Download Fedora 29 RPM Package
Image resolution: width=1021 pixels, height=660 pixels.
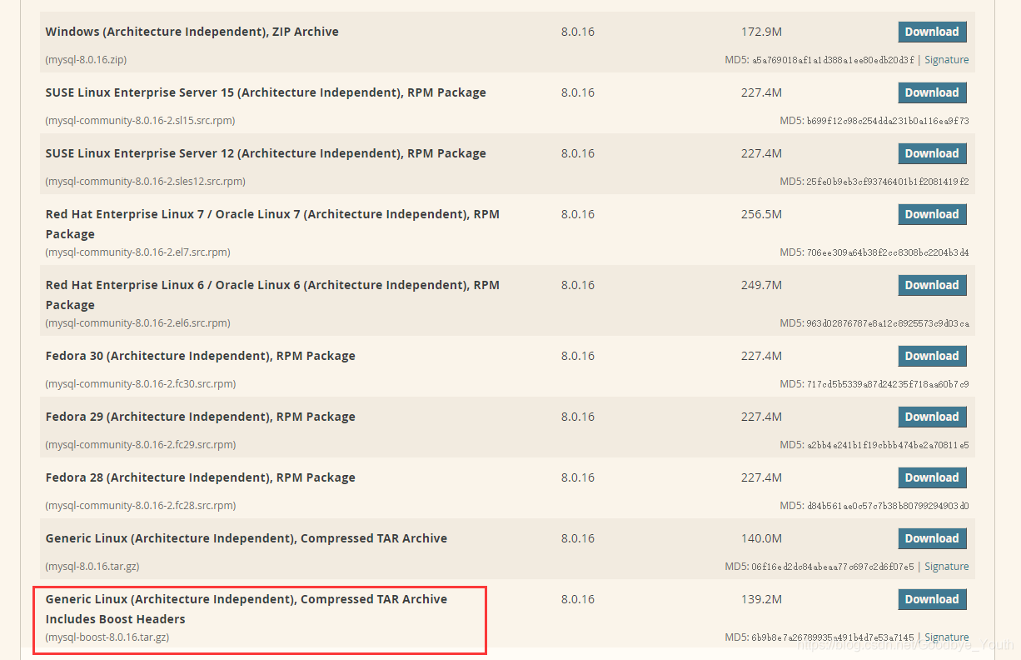point(932,417)
